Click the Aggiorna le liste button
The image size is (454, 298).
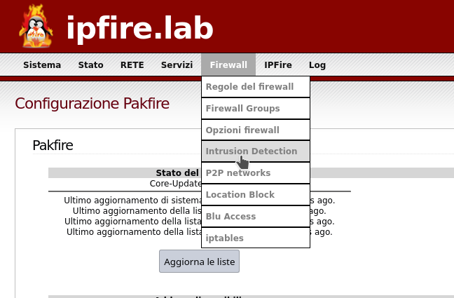199,262
